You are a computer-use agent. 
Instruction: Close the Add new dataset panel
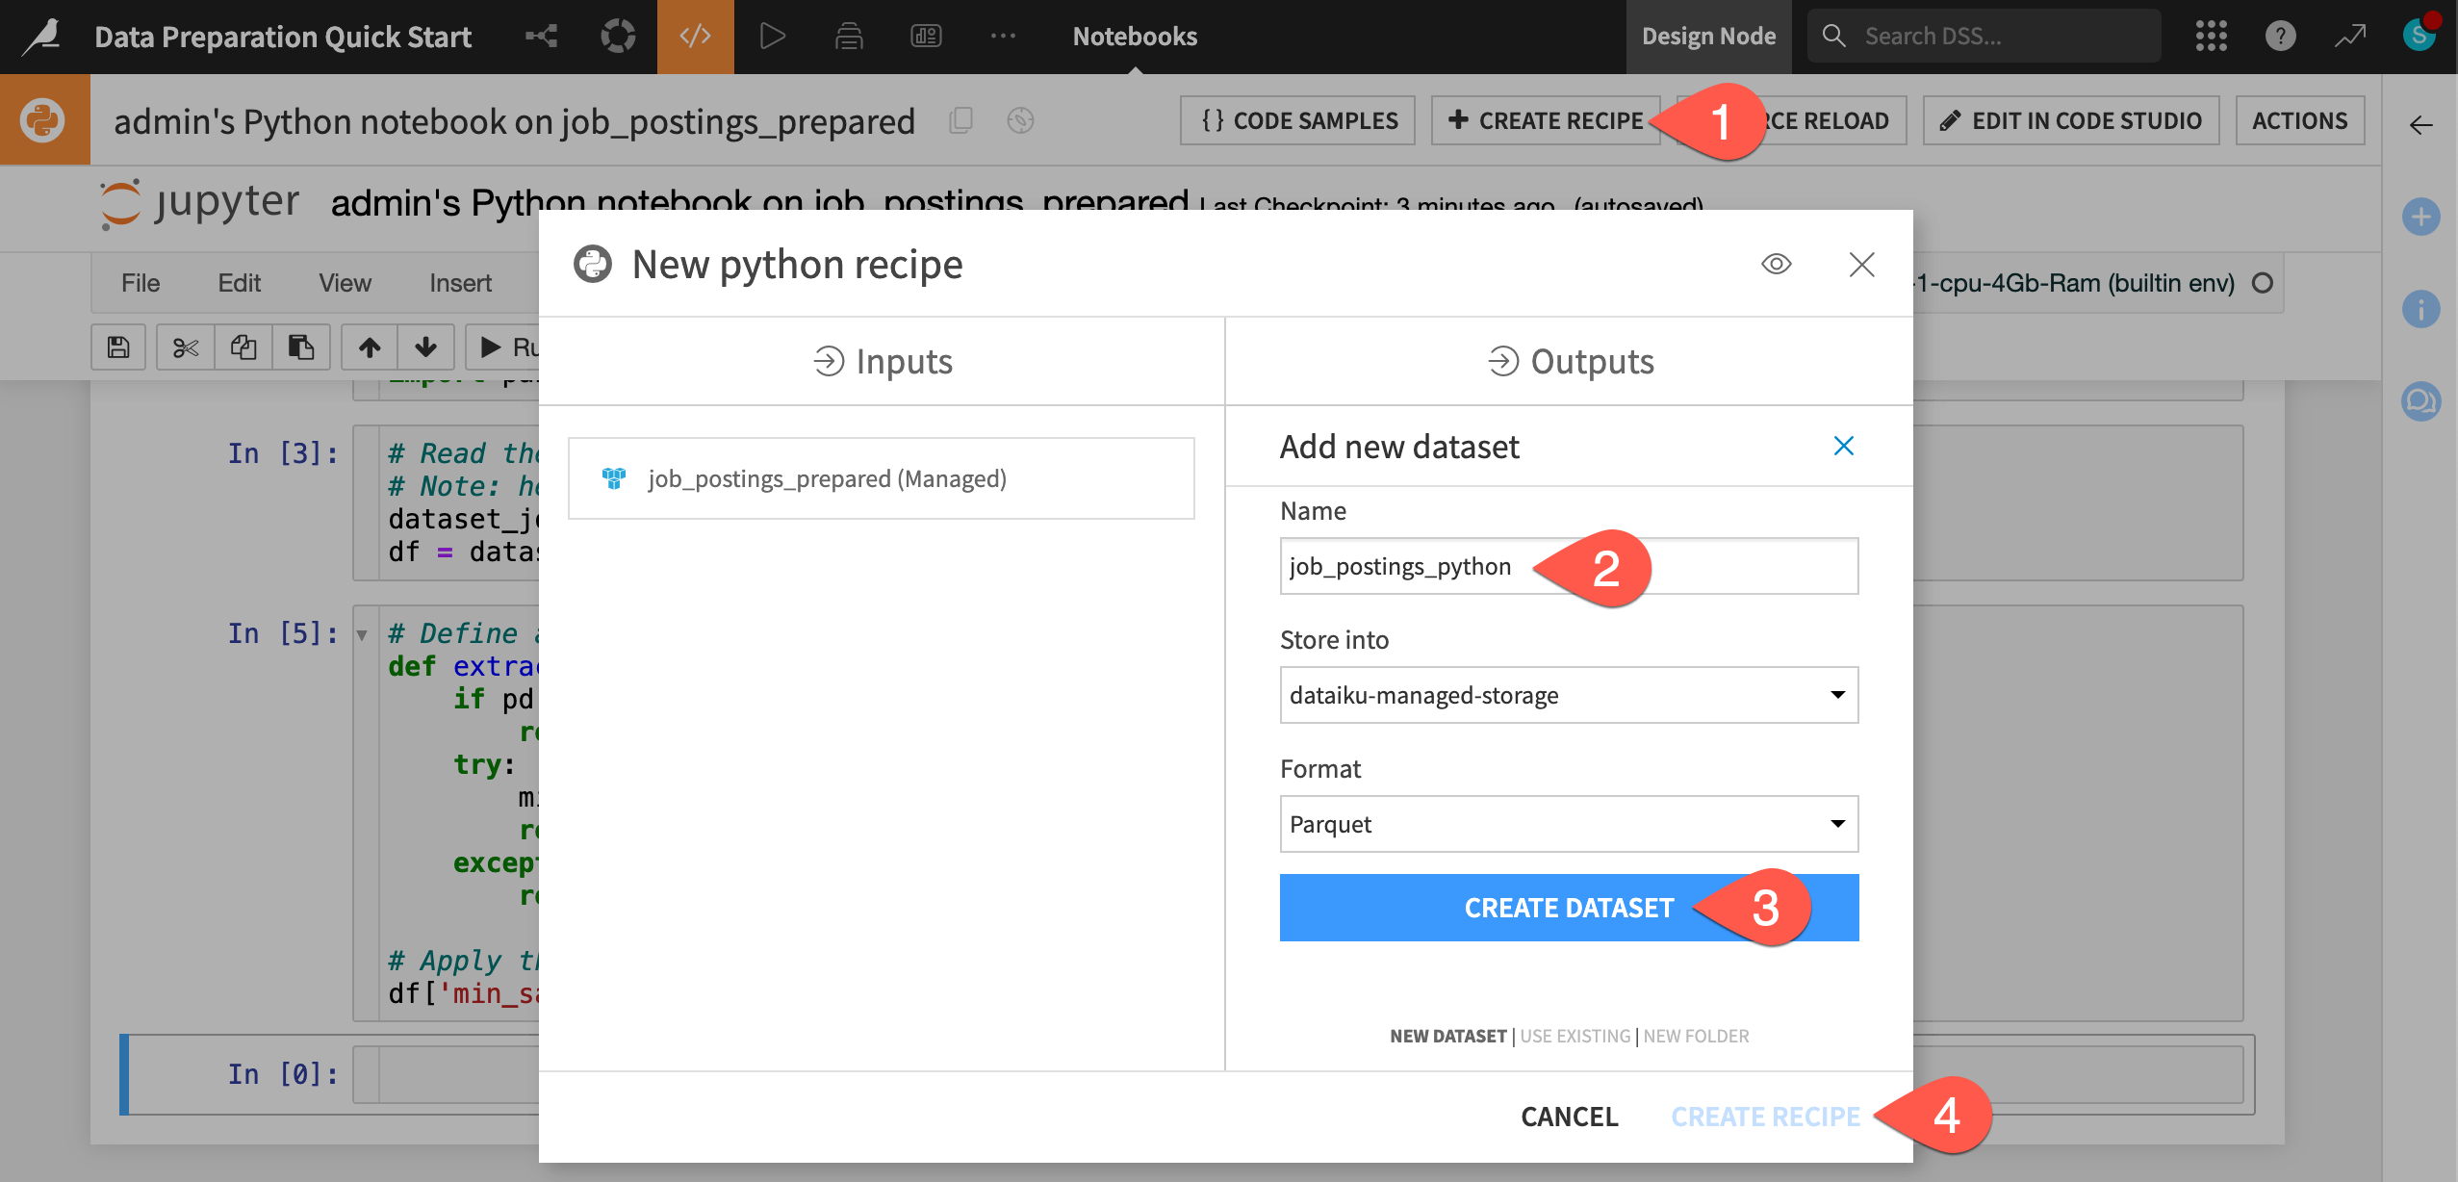1843,446
